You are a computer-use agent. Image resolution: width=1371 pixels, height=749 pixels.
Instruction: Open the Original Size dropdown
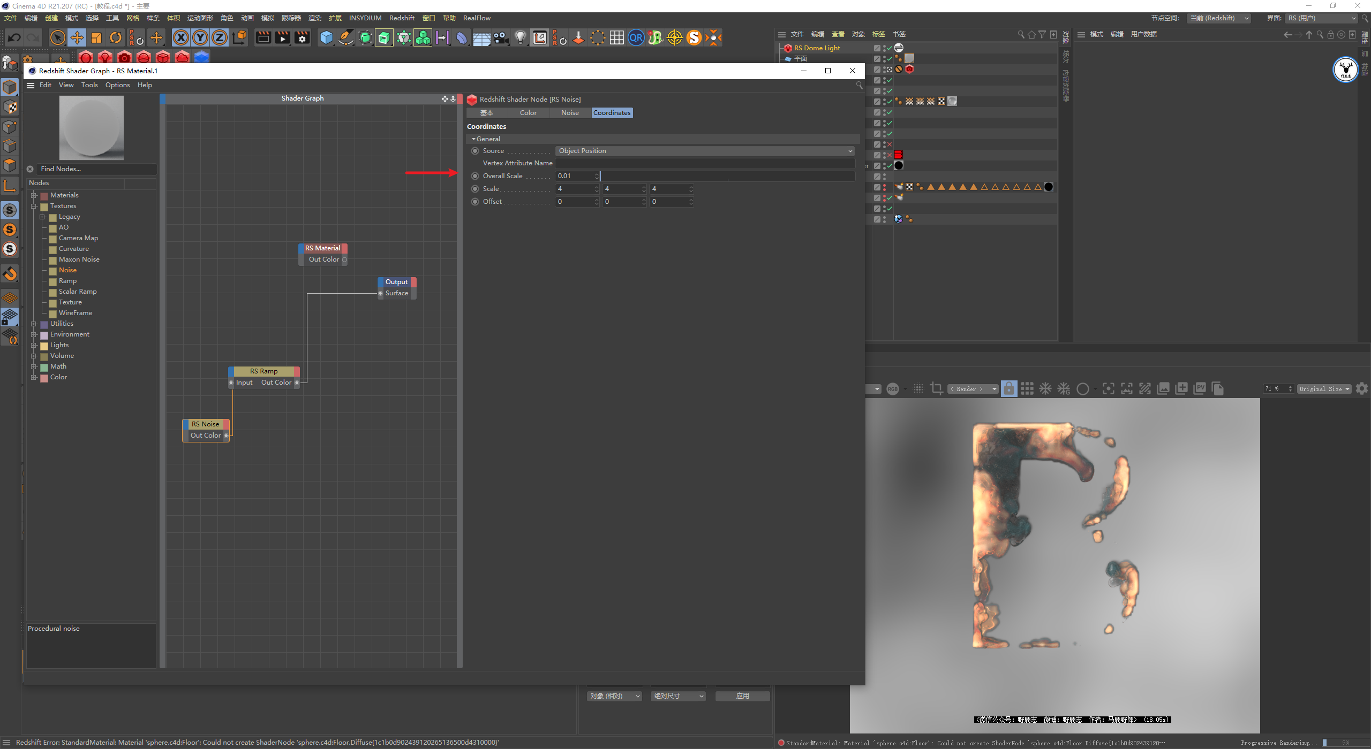(1324, 389)
